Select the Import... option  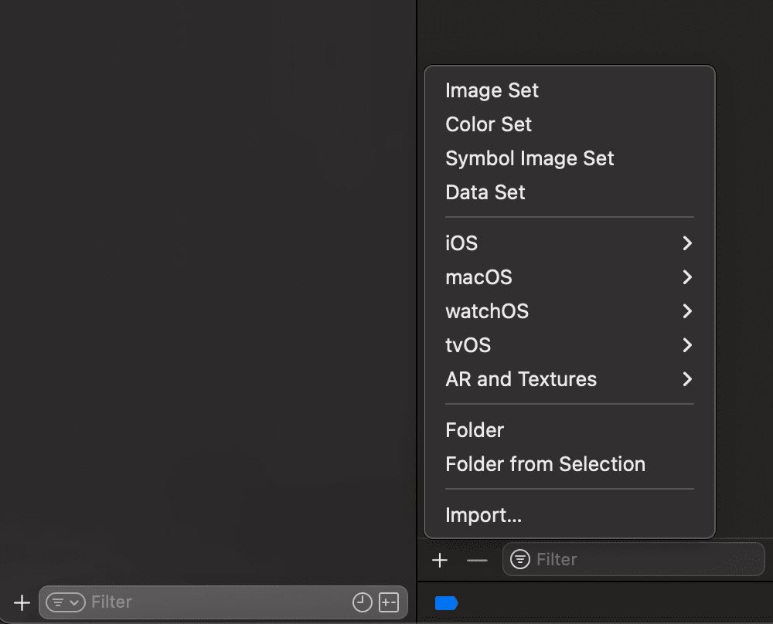click(x=570, y=515)
